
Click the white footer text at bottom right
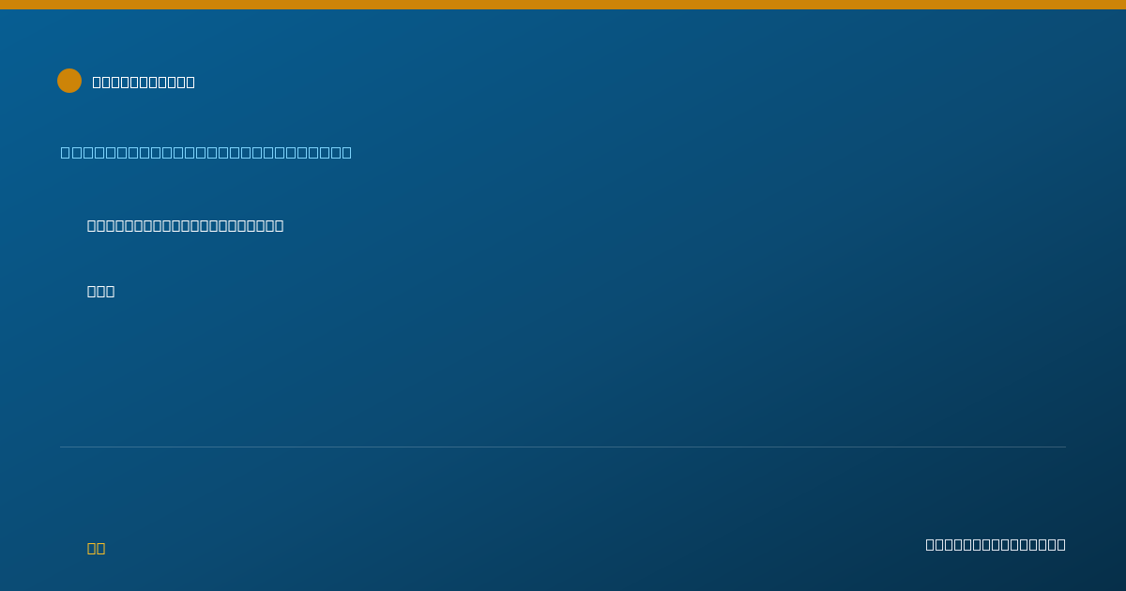[x=996, y=544]
